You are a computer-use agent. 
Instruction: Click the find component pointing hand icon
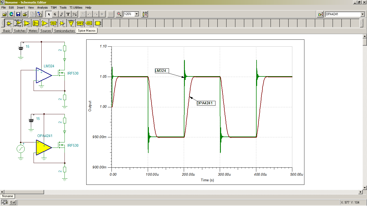(x=320, y=14)
